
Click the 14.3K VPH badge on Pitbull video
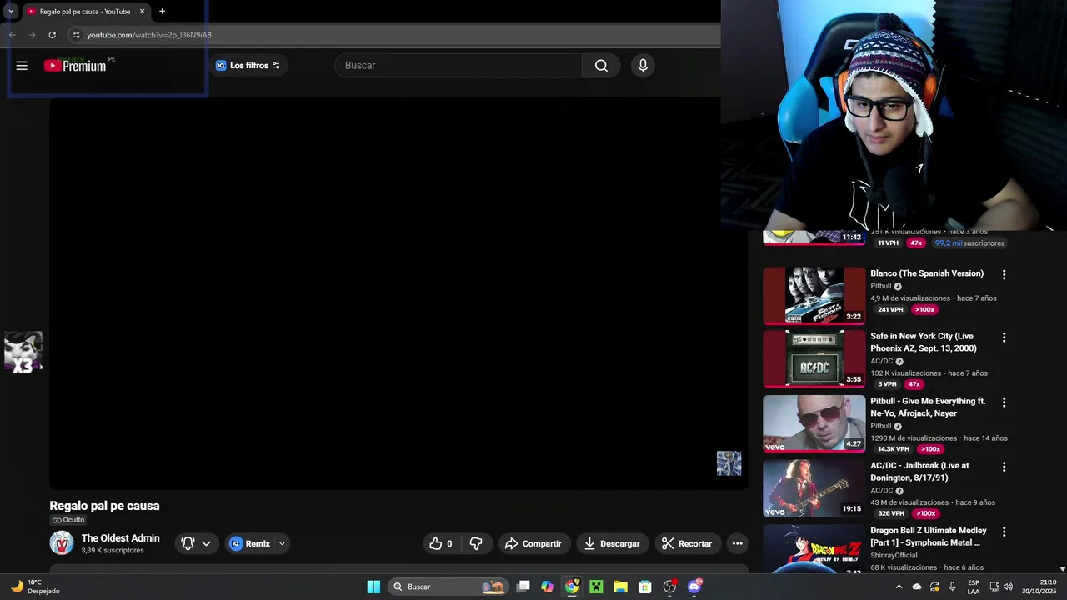tap(894, 449)
